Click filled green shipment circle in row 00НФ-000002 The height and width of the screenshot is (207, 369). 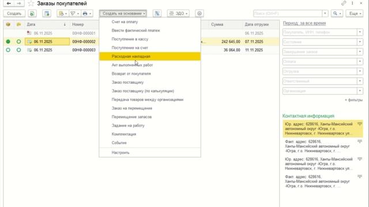coord(8,41)
